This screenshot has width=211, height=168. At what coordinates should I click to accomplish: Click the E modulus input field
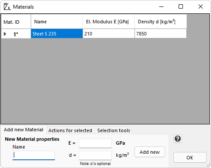coord(95,143)
